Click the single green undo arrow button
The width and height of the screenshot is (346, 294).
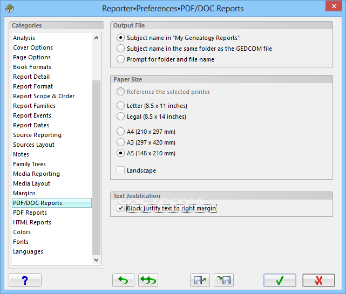point(123,280)
